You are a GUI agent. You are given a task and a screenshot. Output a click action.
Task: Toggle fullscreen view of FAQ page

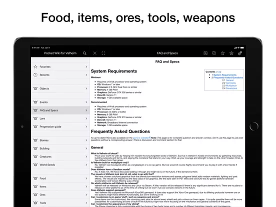click(103, 53)
